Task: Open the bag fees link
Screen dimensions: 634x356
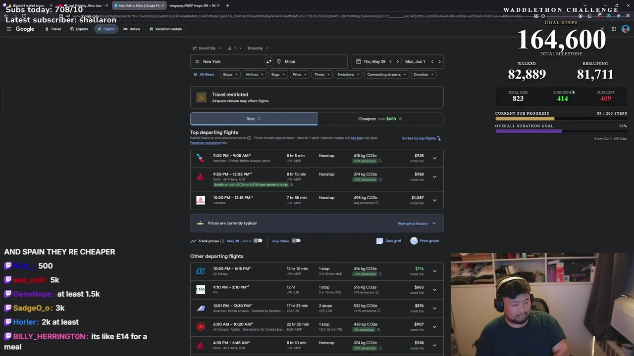Action: [357, 138]
